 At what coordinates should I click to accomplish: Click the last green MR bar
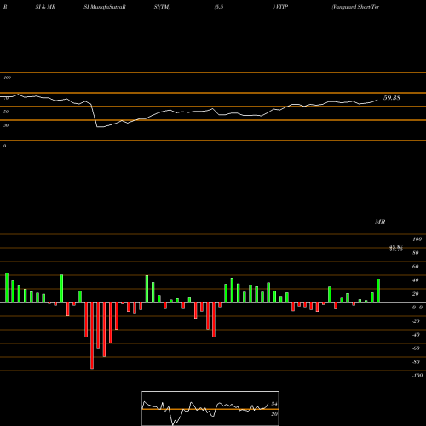[x=378, y=291]
